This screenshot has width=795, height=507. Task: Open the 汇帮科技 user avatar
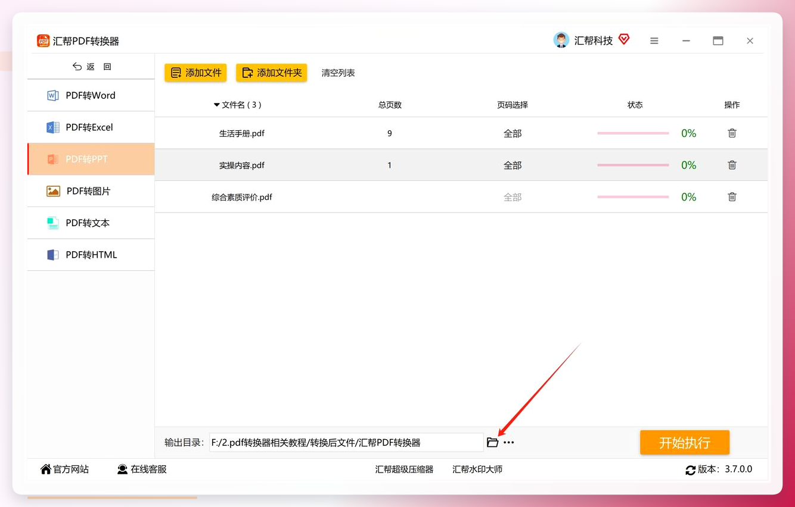pyautogui.click(x=561, y=40)
